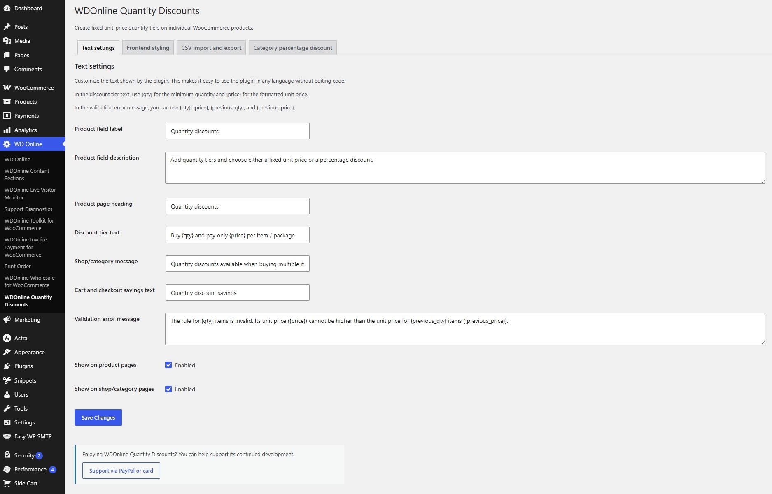Click the Marketing megaphone icon

tap(7, 320)
